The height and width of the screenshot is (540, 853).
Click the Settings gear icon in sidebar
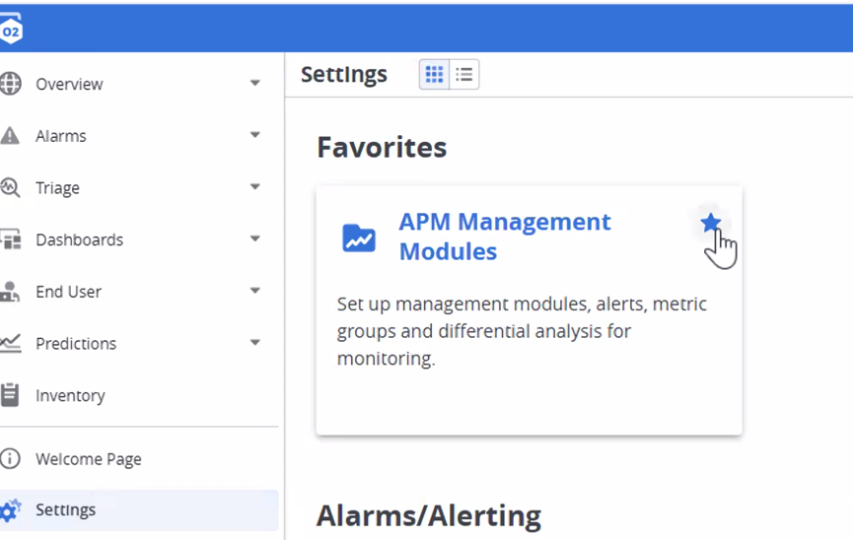pyautogui.click(x=10, y=510)
